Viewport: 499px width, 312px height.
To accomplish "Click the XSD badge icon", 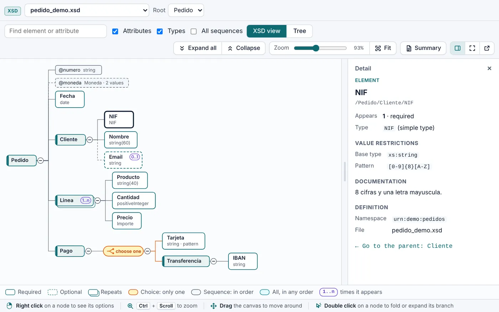I will 13,11.
